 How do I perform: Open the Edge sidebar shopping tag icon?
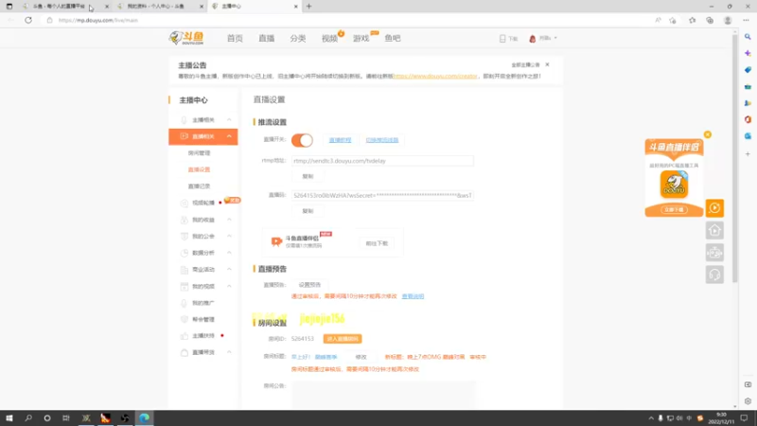[x=748, y=70]
